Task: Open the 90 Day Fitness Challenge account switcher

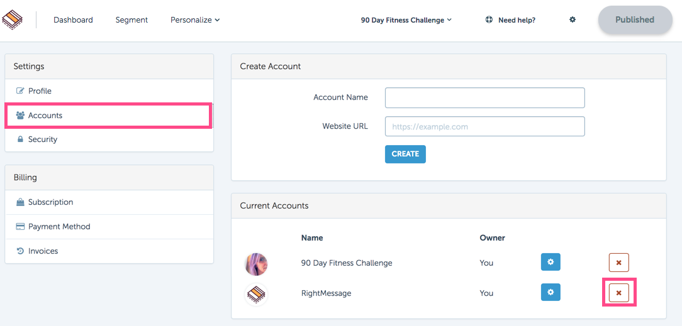Action: coord(406,20)
